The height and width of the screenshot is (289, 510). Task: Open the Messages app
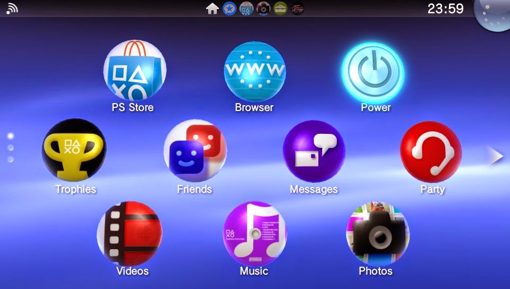click(x=314, y=151)
